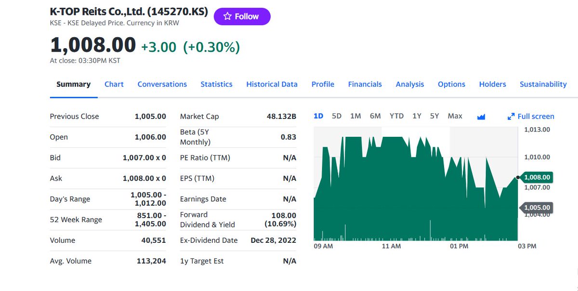Select the 1D chart range
Screen dimensions: 578x291
(x=318, y=116)
